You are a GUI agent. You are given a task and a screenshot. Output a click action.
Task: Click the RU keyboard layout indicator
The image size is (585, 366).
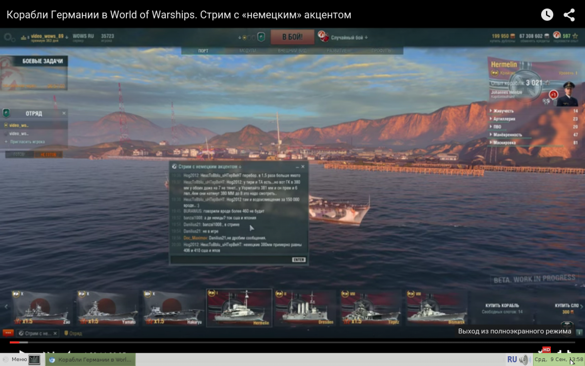512,360
